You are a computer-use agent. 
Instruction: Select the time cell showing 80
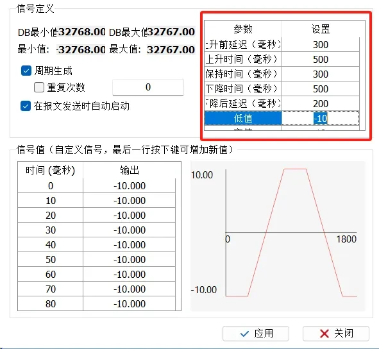pyautogui.click(x=51, y=304)
